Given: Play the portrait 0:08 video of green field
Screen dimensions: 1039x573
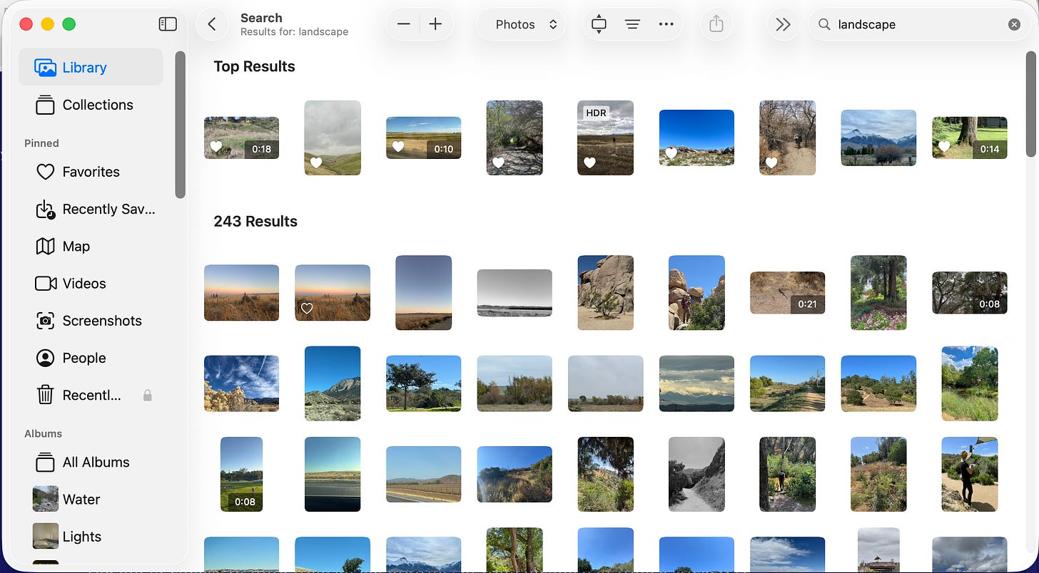Looking at the screenshot, I should pos(241,474).
